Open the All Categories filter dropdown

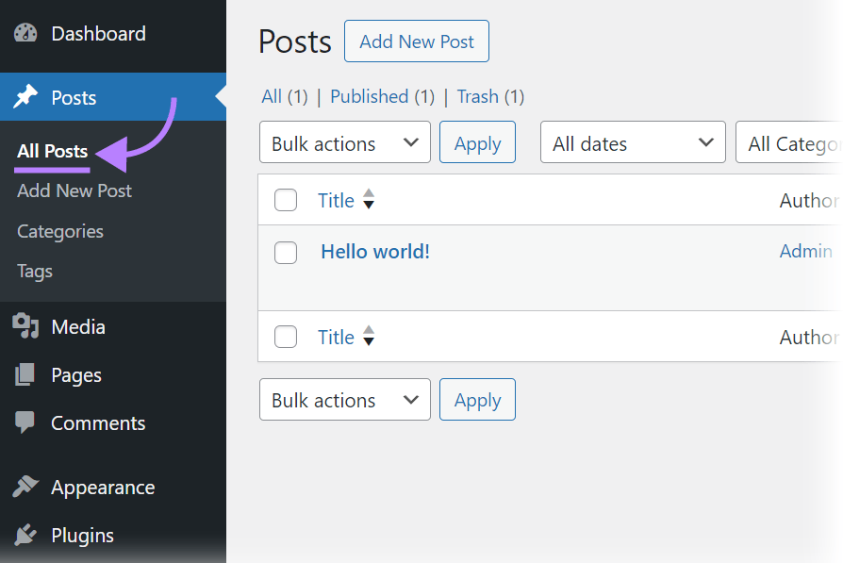pos(788,142)
